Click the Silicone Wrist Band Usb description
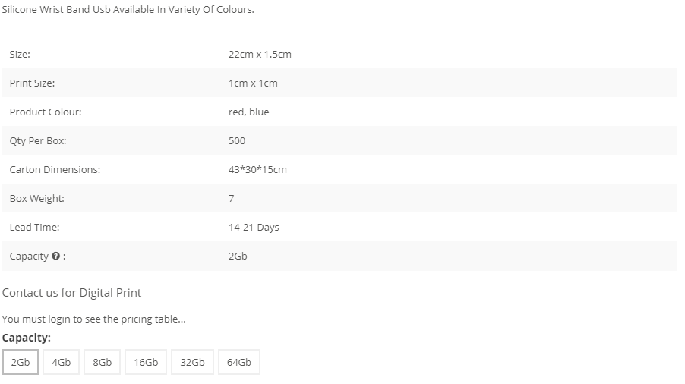The image size is (685, 384). (128, 10)
